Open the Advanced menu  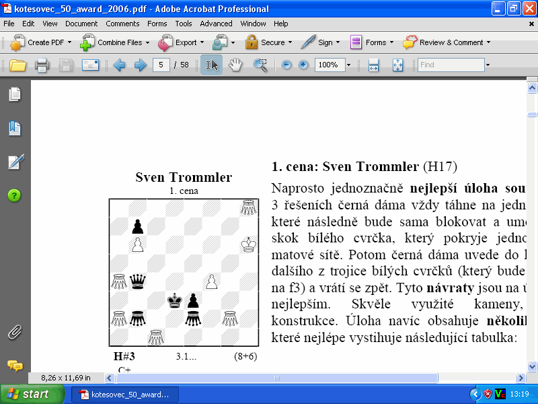(x=216, y=24)
